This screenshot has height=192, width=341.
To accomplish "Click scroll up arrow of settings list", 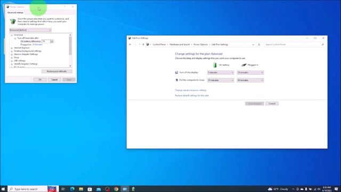I will (x=70, y=35).
